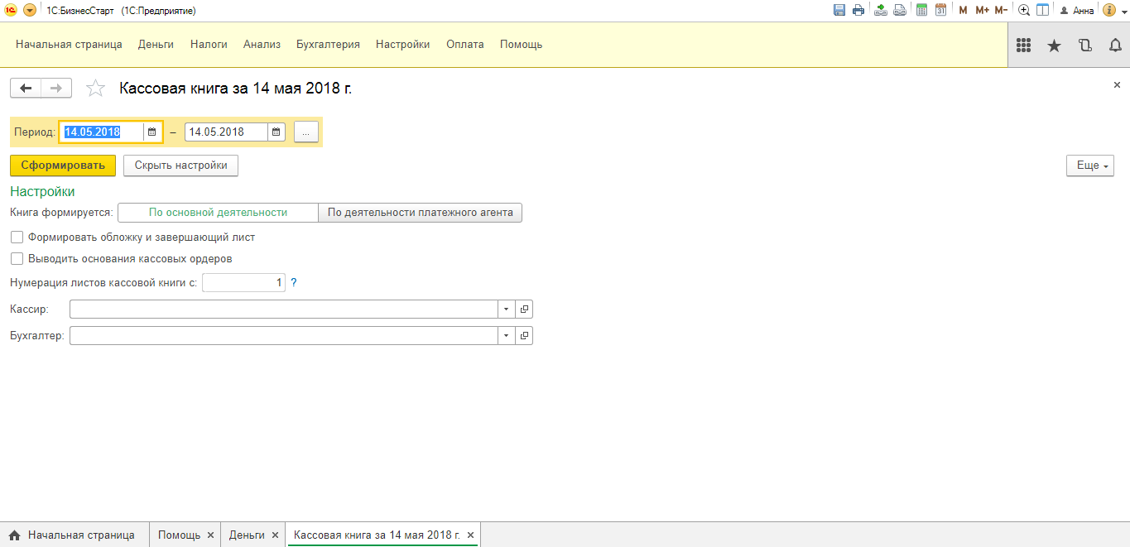Click the question mark help link

[x=294, y=283]
